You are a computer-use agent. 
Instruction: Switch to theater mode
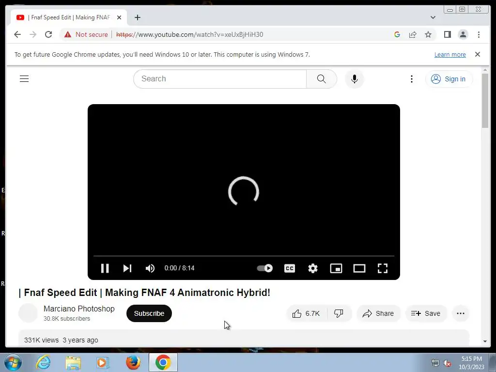click(x=359, y=268)
